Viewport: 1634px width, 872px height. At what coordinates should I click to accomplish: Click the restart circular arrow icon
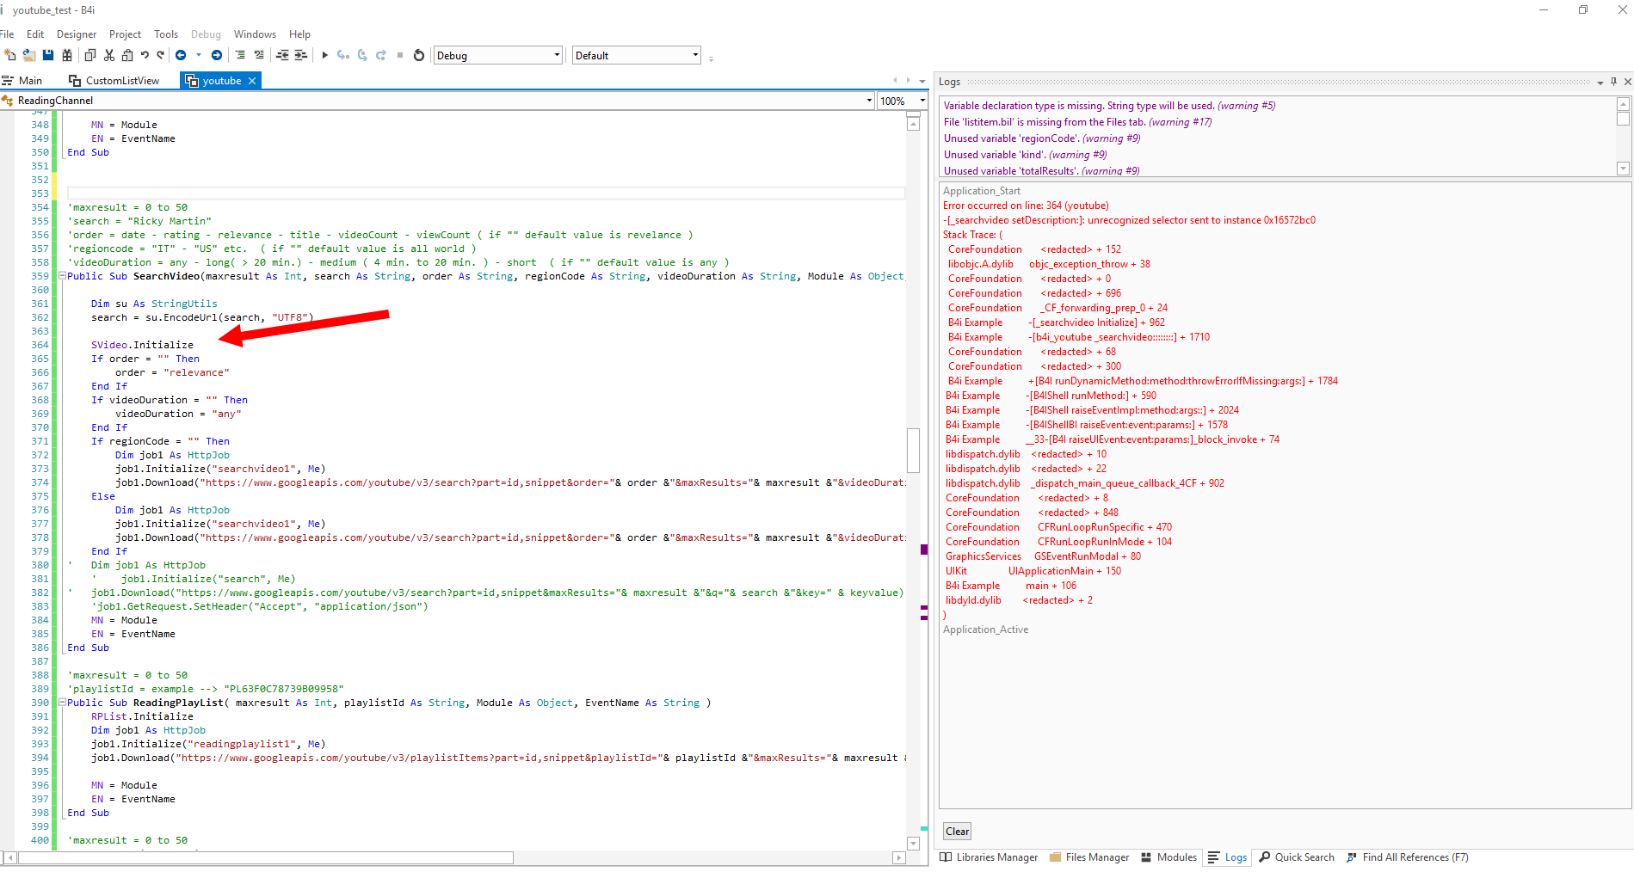(419, 55)
